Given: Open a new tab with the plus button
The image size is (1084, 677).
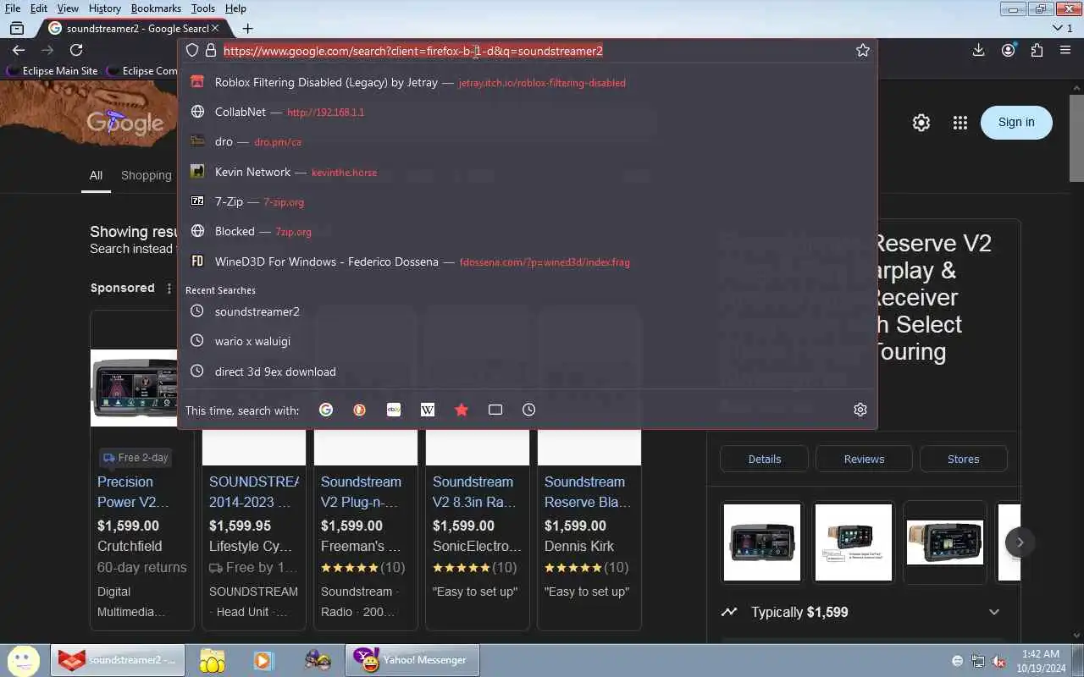Looking at the screenshot, I should click(x=247, y=28).
